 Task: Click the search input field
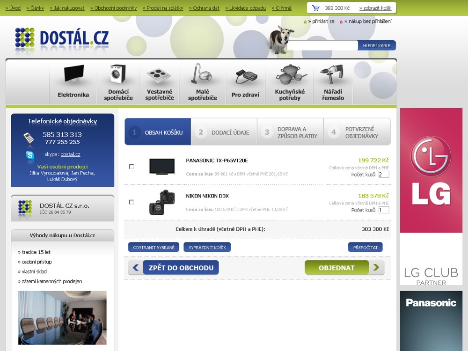tap(322, 46)
